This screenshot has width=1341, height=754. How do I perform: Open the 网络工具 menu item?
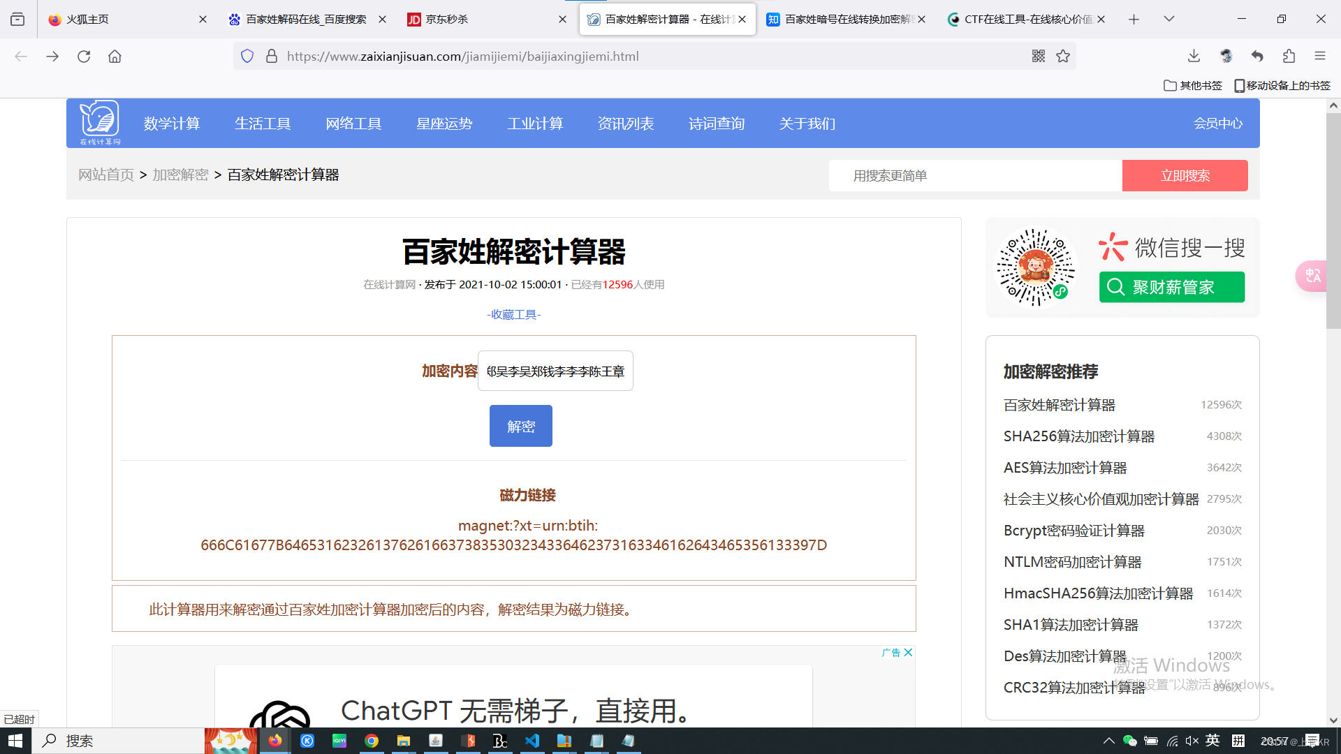pos(353,124)
